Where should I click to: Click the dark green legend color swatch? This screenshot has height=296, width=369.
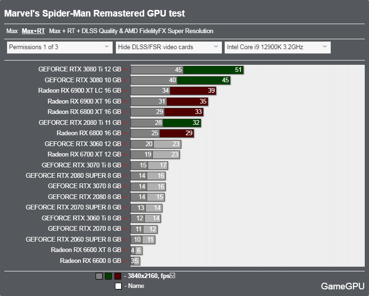[x=108, y=276]
